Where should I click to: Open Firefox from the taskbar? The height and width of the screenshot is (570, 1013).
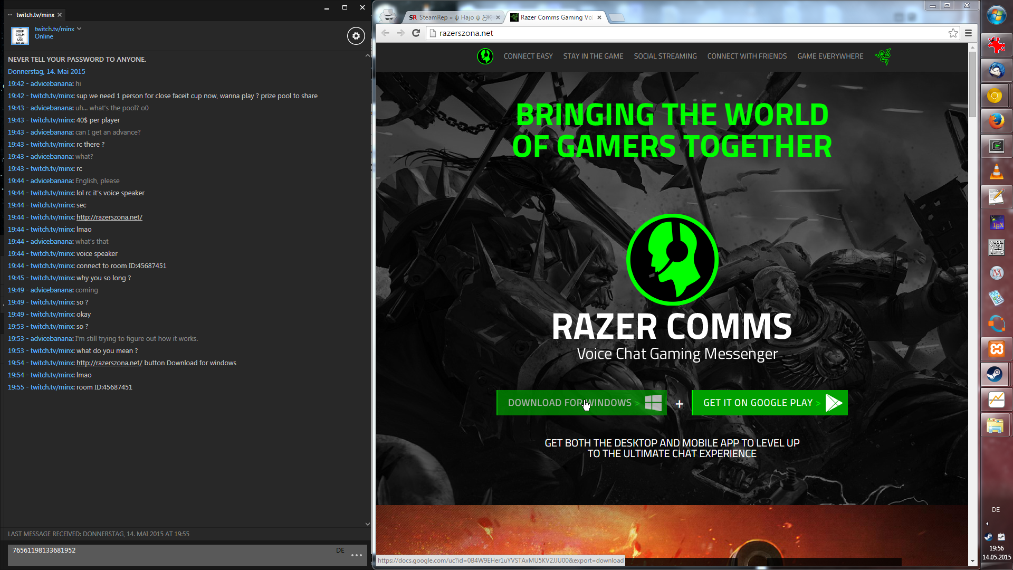click(996, 121)
